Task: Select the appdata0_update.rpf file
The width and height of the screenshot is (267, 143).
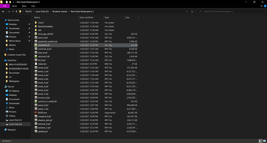Action: click(86, 41)
